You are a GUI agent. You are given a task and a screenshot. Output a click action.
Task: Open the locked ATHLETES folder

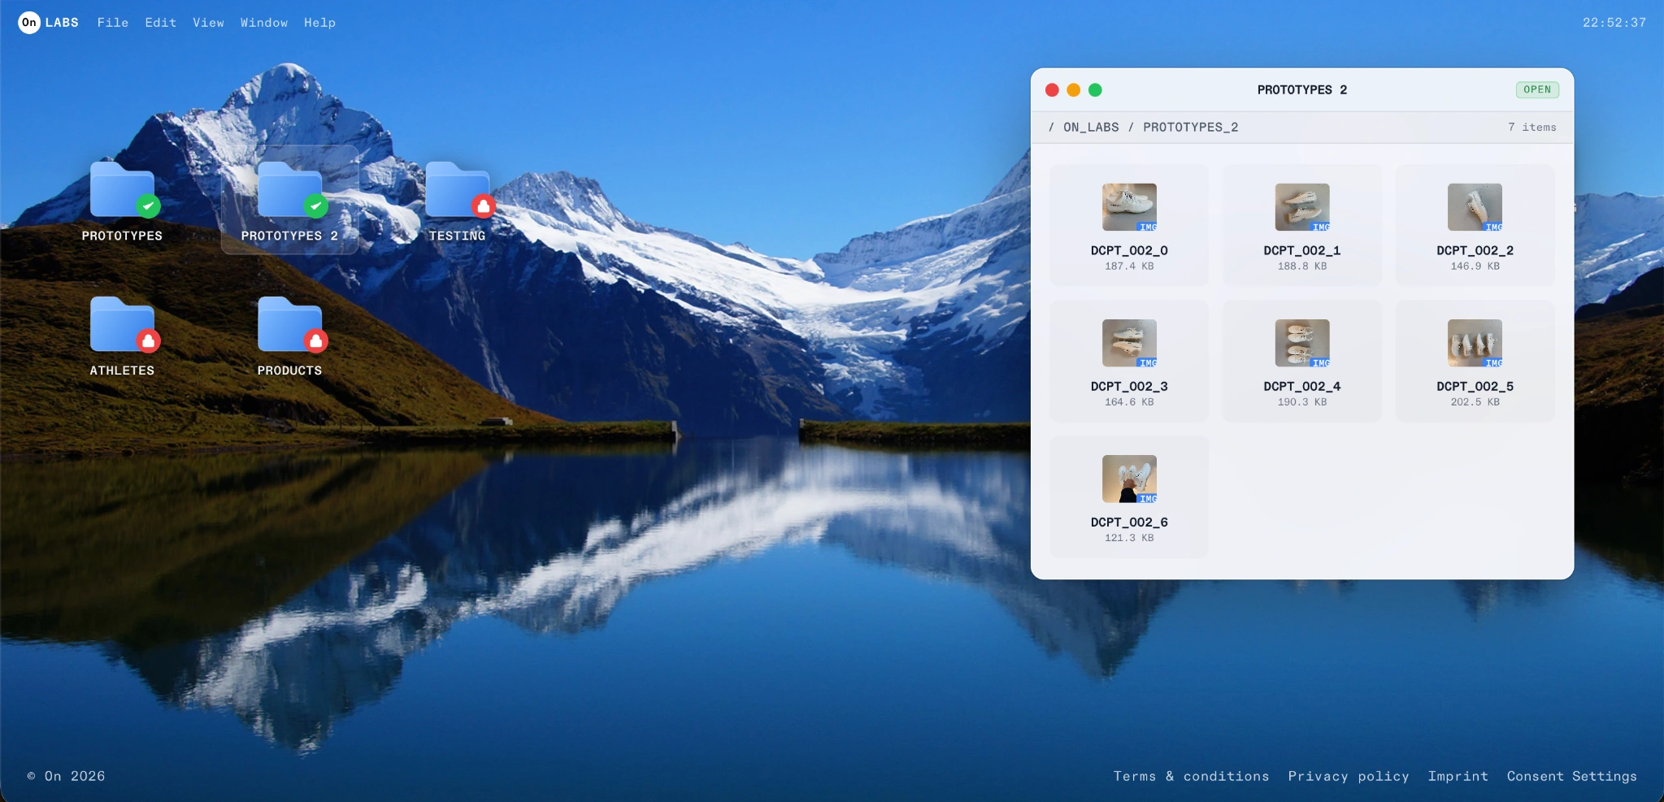[122, 336]
